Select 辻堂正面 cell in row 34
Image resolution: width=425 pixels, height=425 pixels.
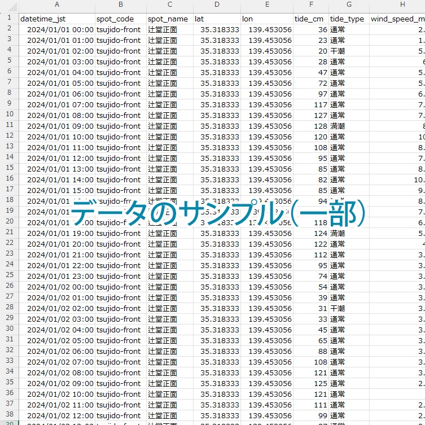point(170,373)
